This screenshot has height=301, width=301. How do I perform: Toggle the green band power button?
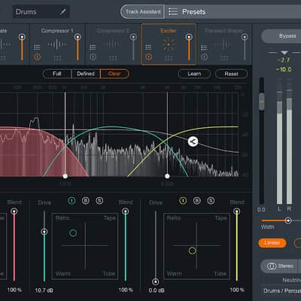pos(71,201)
